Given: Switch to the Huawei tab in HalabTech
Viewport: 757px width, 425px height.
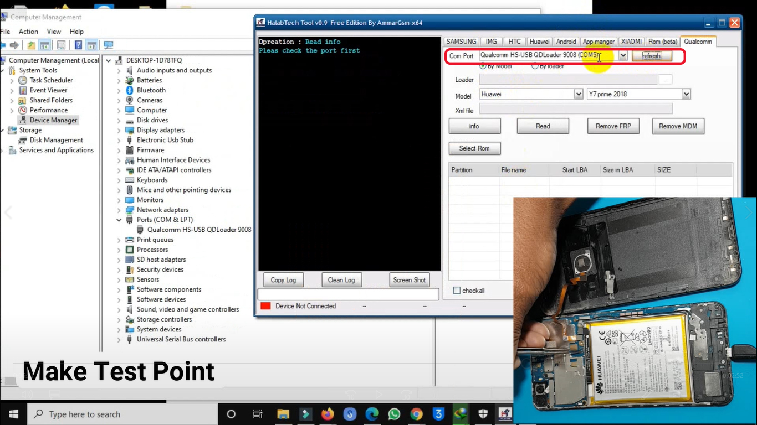Looking at the screenshot, I should [x=539, y=42].
